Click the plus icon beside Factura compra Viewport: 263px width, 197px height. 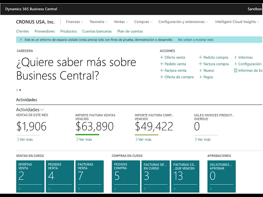201,64
